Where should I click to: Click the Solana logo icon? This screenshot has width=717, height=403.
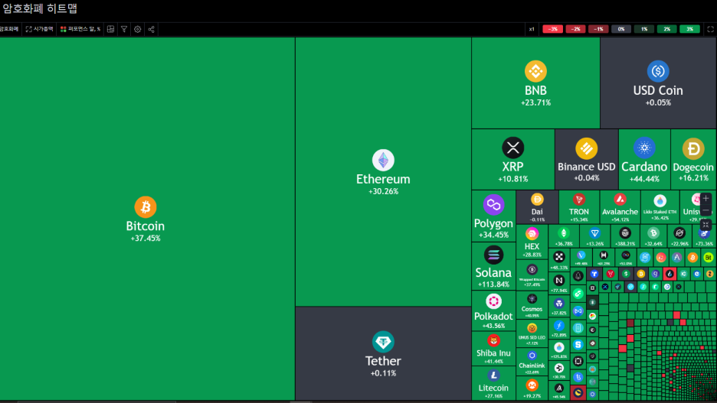493,255
